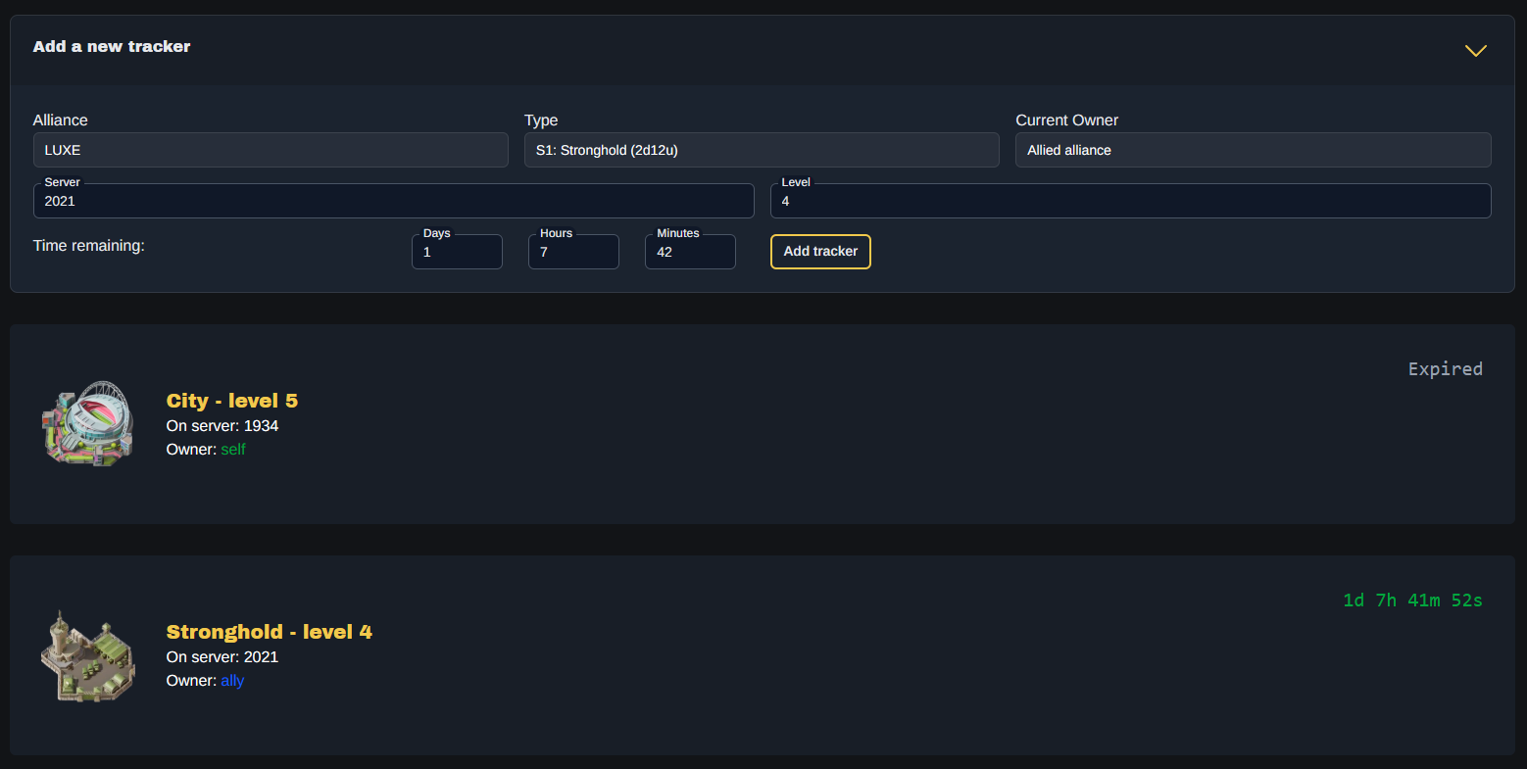This screenshot has width=1527, height=769.
Task: Click the City - level 5 heading
Action: click(x=232, y=401)
